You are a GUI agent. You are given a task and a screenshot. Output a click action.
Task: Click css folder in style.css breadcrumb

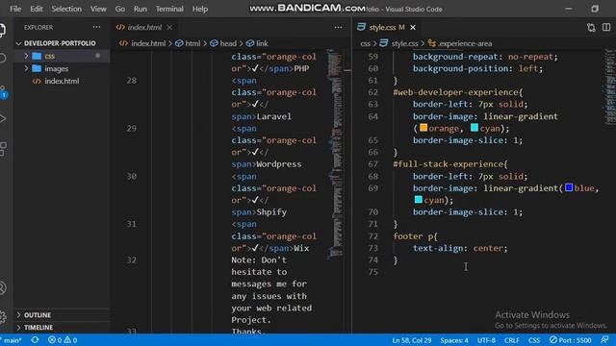click(x=365, y=43)
